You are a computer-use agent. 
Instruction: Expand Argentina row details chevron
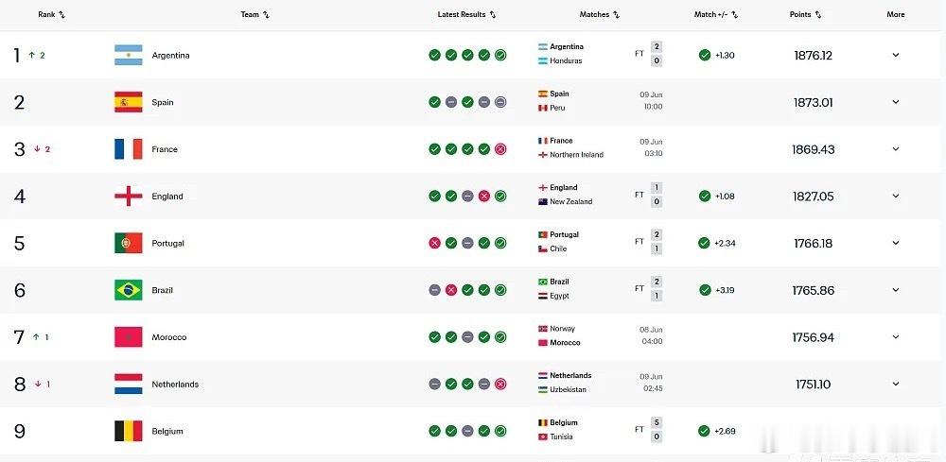tap(895, 55)
